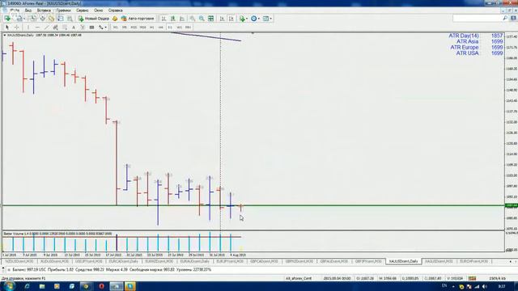Pick the equidistant channel tool

(x=56, y=27)
